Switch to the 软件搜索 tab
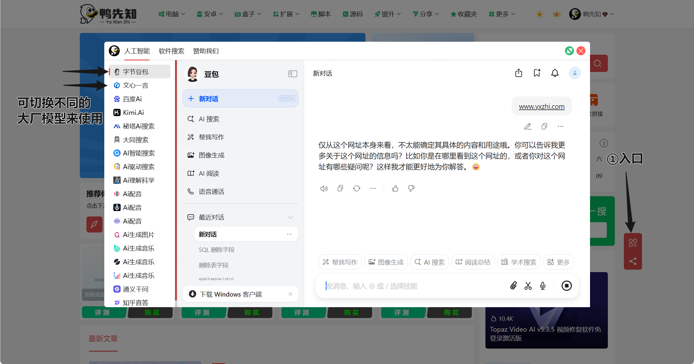This screenshot has height=364, width=694. pos(171,51)
